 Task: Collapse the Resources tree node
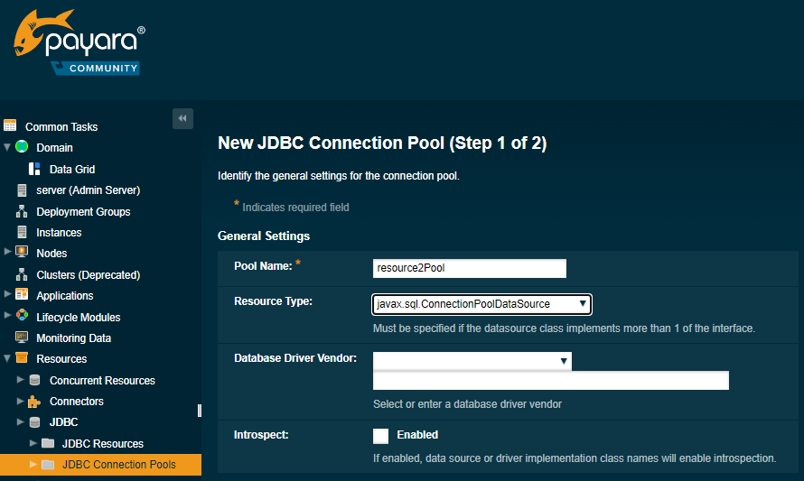point(8,359)
